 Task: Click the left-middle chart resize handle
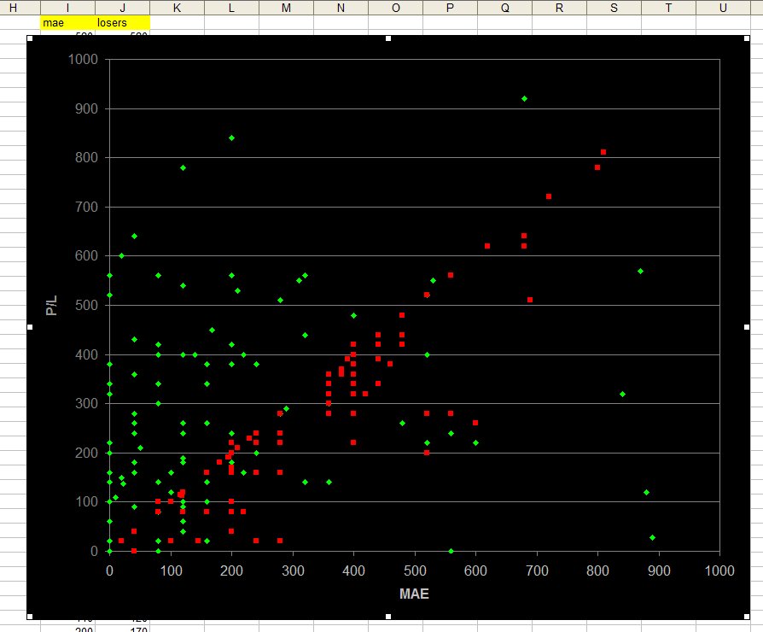coord(30,327)
